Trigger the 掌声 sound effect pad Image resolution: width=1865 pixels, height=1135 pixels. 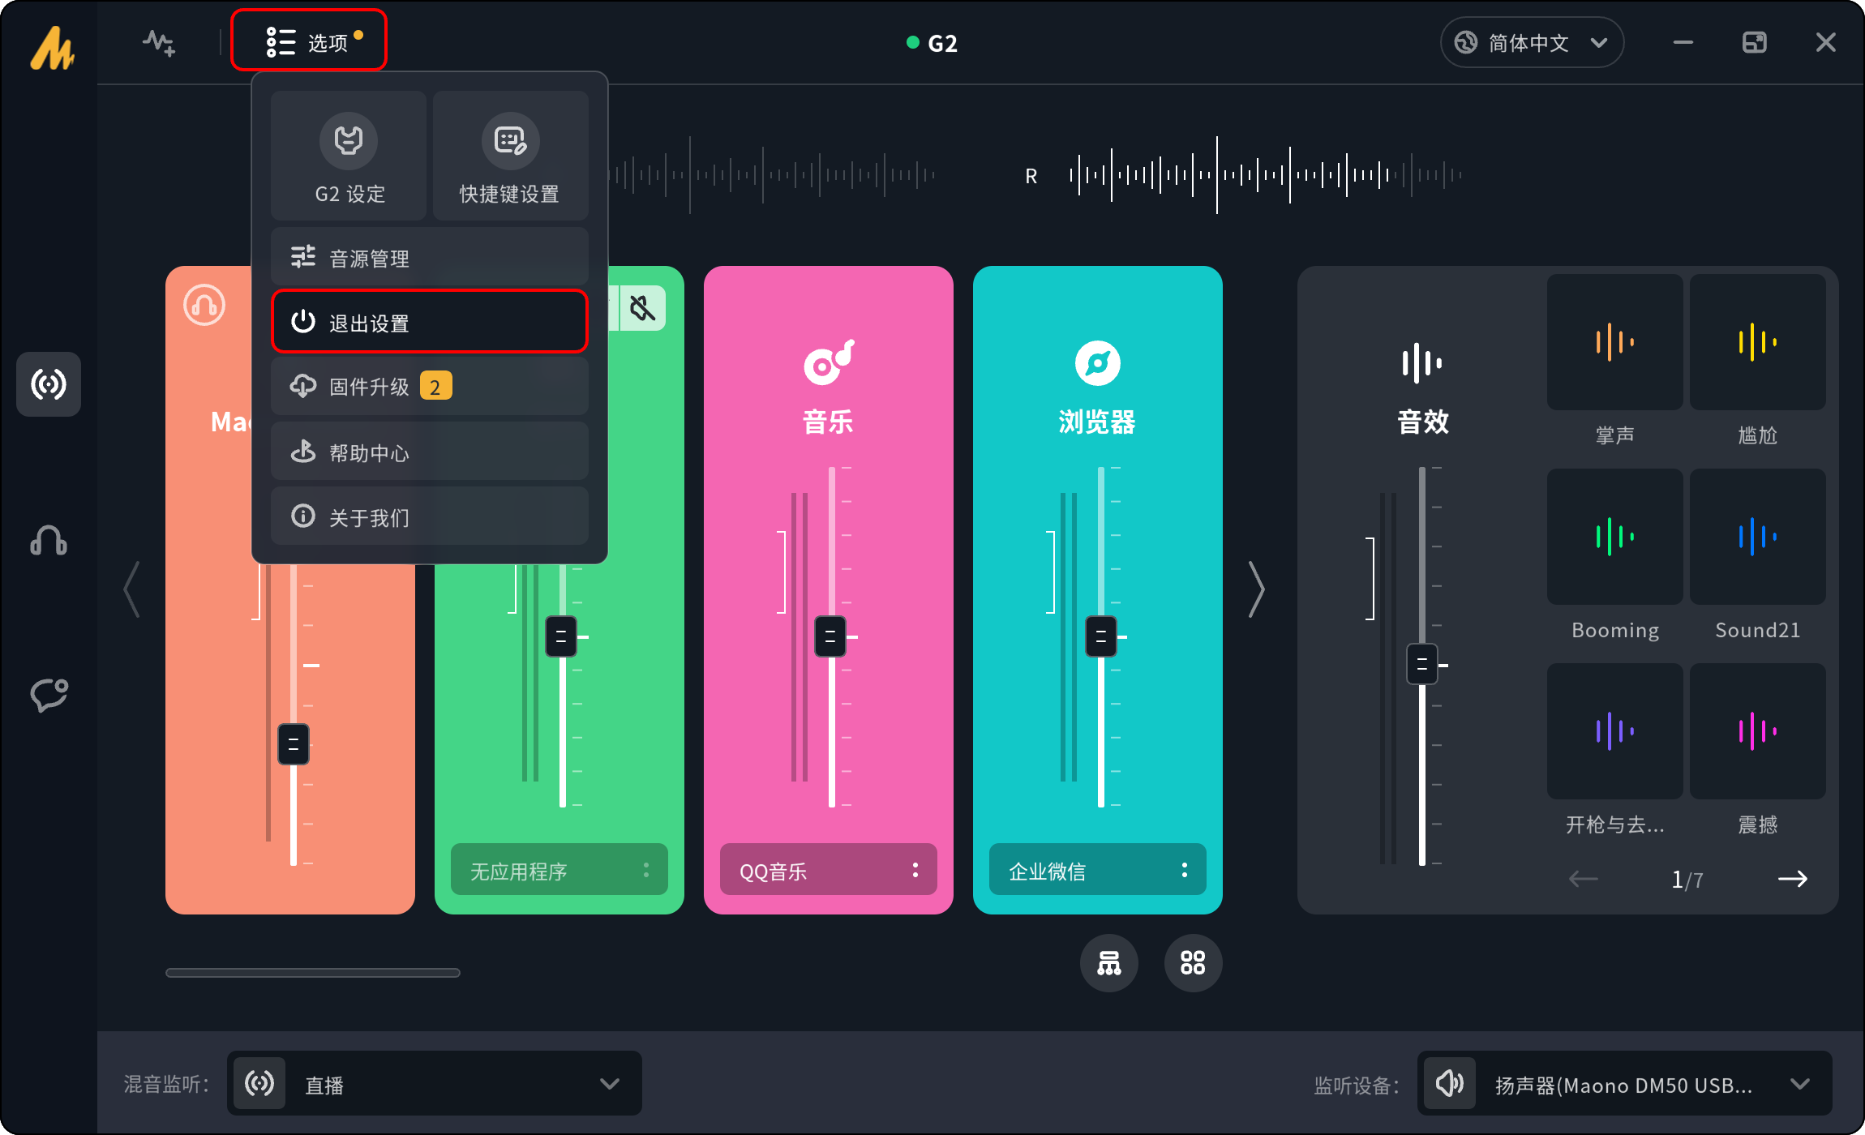tap(1614, 342)
